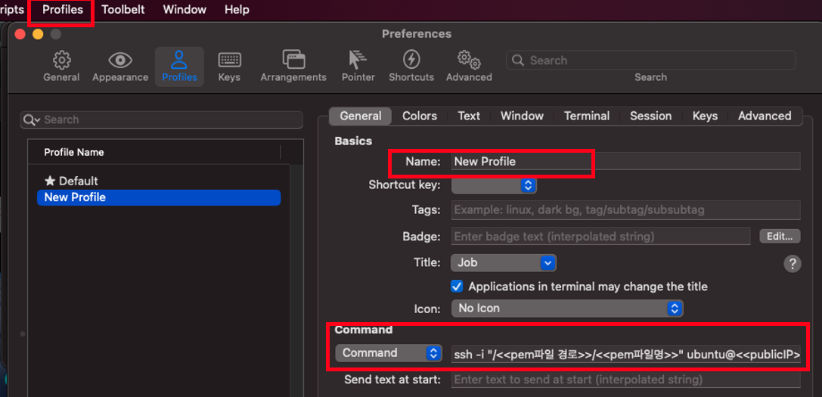Open the Advanced preferences toolbar icon
This screenshot has width=822, height=397.
point(469,67)
